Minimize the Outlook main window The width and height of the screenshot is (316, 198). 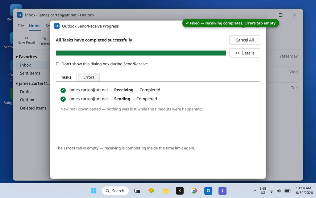point(267,15)
